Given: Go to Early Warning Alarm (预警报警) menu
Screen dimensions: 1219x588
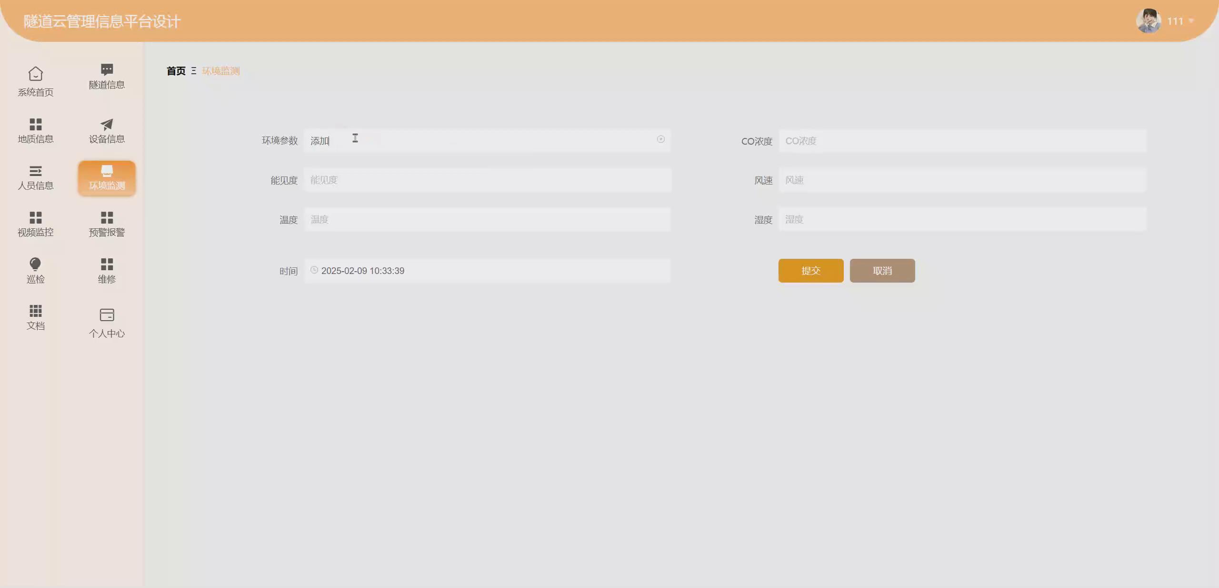Looking at the screenshot, I should pos(107,224).
